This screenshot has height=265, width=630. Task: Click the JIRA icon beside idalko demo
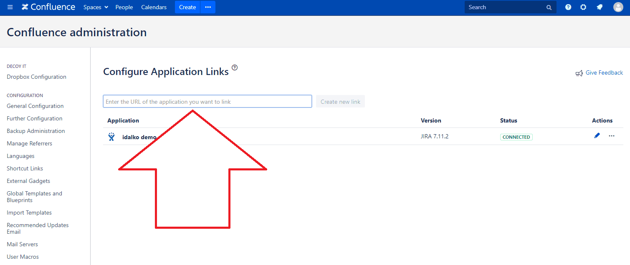111,136
